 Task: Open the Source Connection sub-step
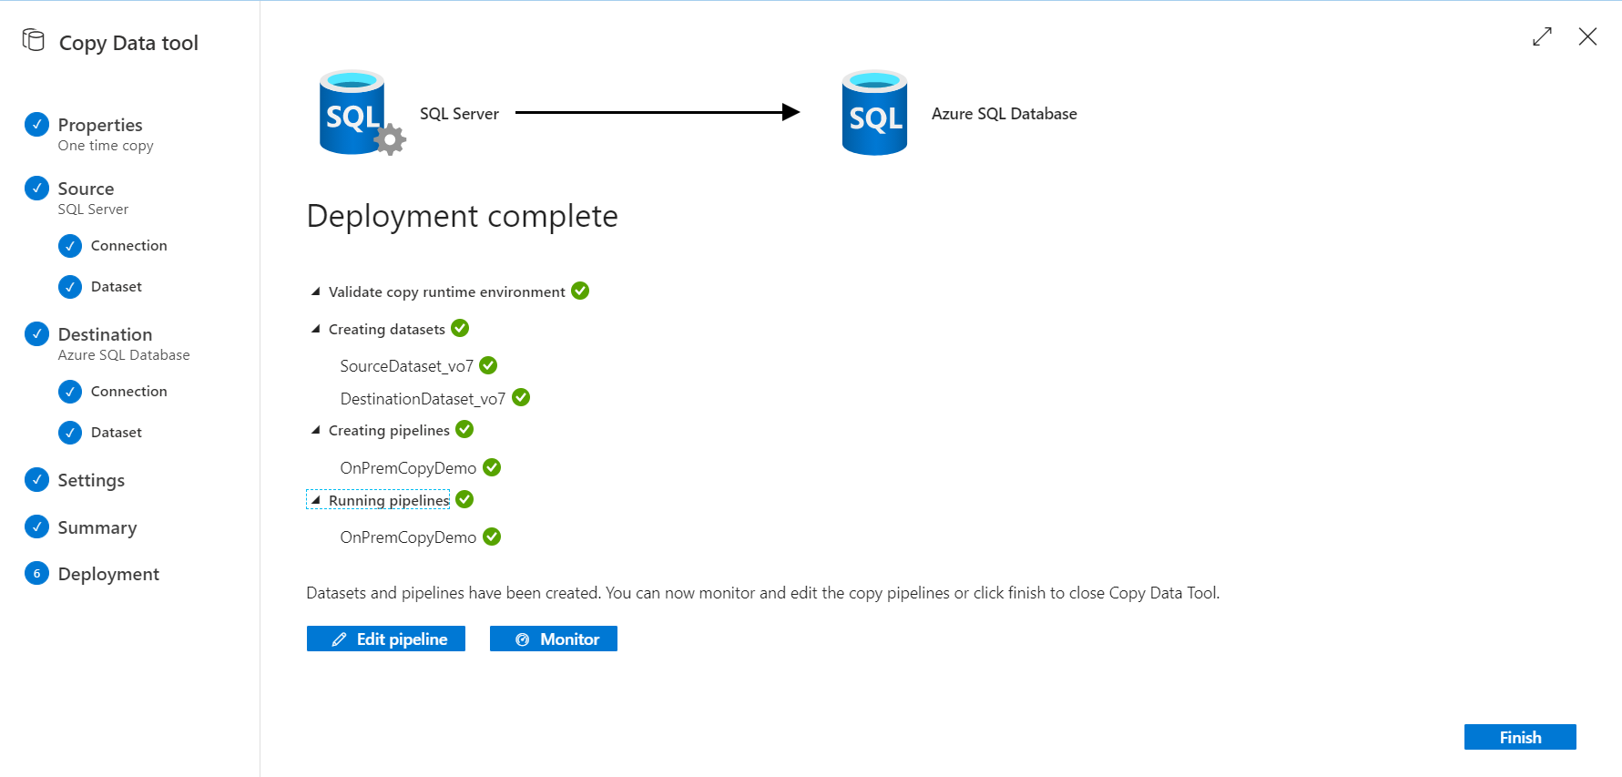coord(128,246)
